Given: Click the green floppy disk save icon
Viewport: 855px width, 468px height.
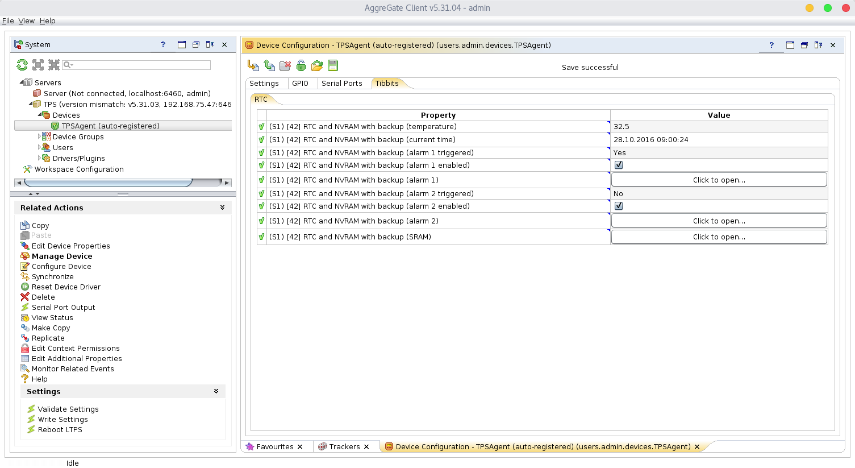Looking at the screenshot, I should (x=333, y=65).
